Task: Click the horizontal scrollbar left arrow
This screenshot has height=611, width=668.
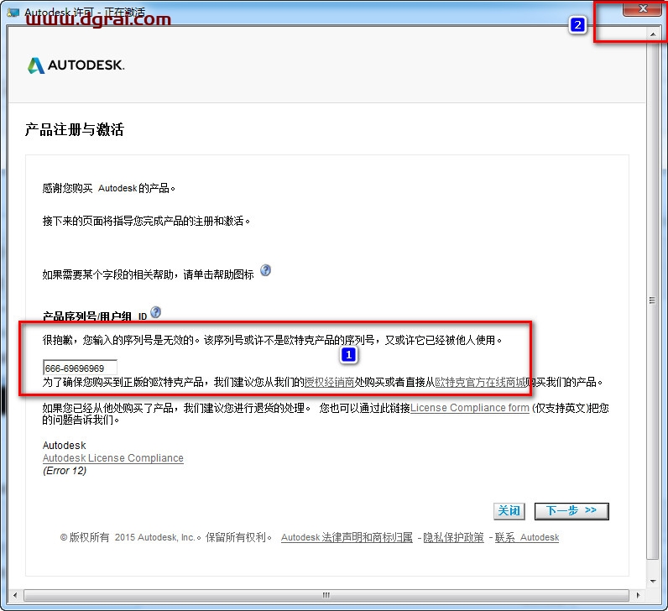Action: (14, 595)
